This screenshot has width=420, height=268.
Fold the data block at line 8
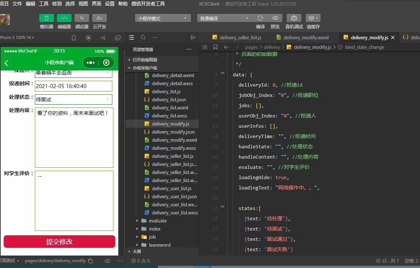click(222, 73)
